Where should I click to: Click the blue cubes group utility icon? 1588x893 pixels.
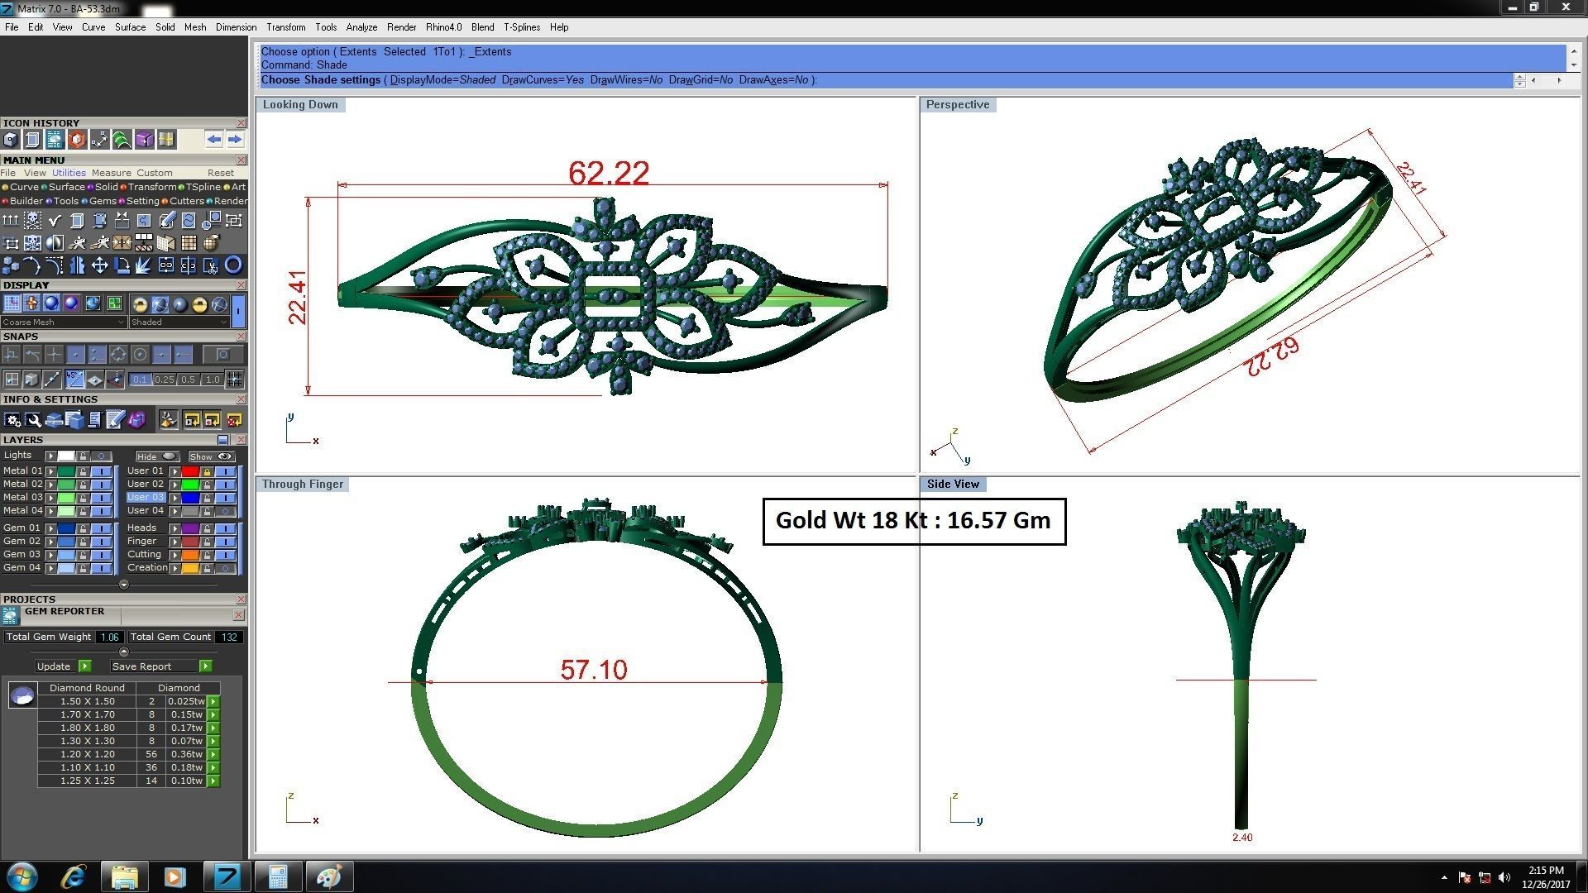pyautogui.click(x=10, y=265)
